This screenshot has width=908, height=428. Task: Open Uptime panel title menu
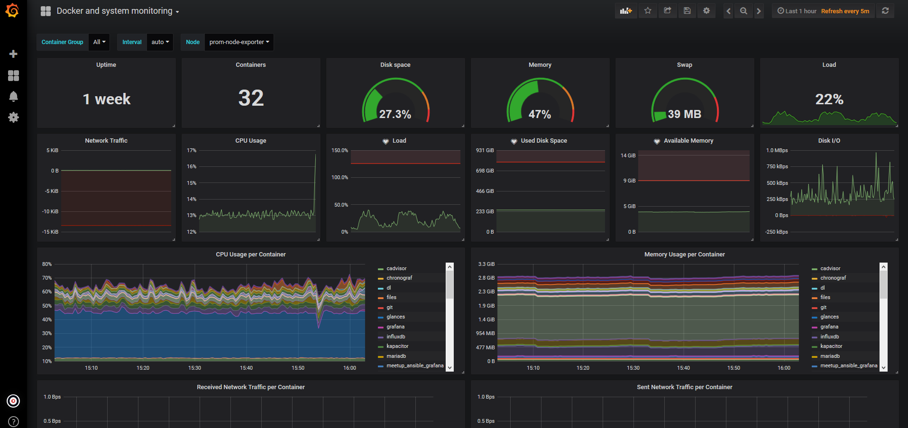(106, 65)
